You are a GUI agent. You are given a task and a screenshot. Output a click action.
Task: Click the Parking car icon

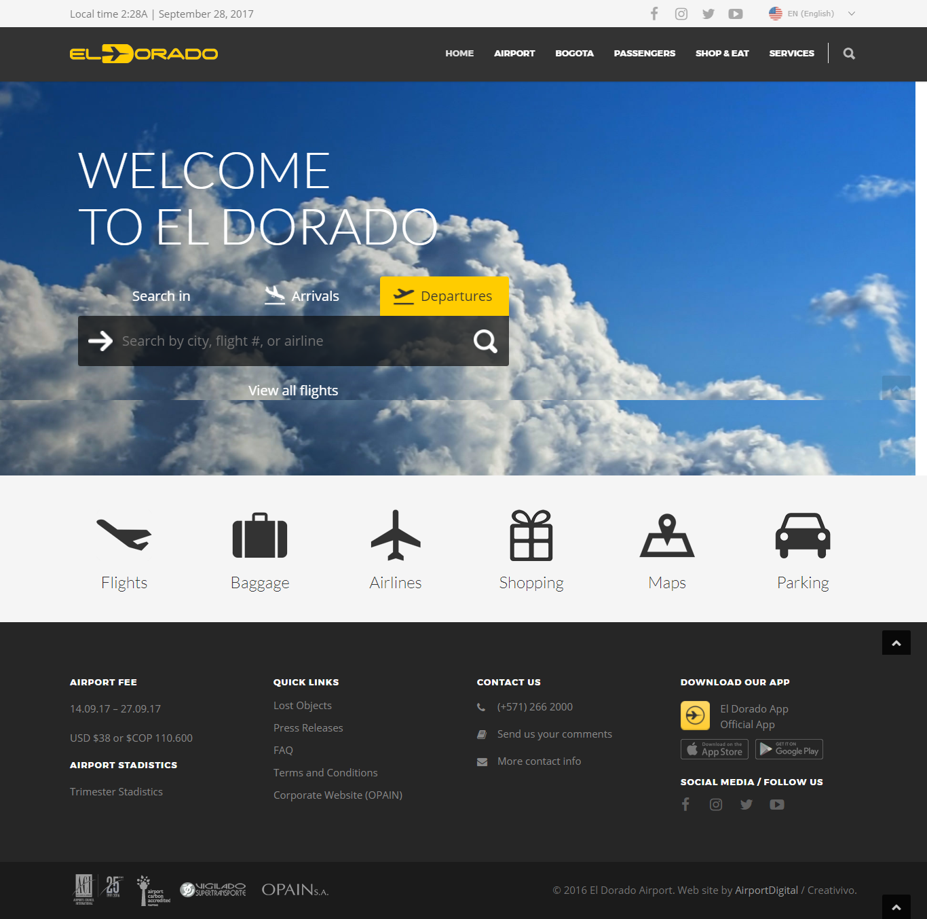pos(803,535)
